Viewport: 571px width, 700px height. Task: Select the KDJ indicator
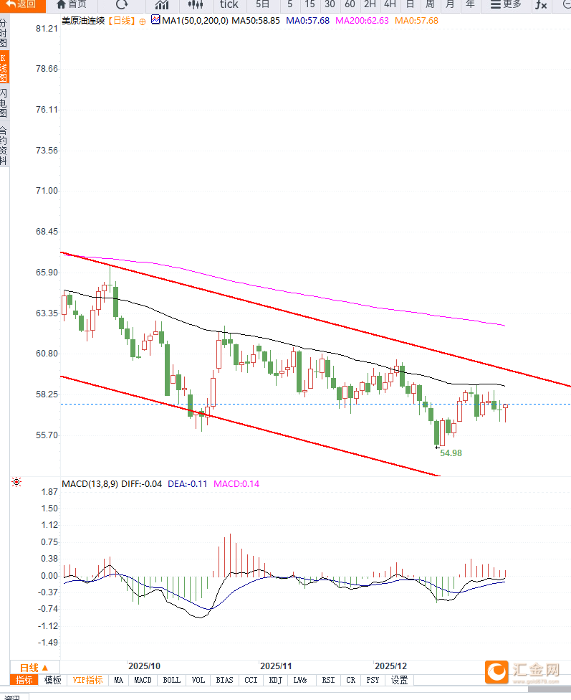(276, 681)
